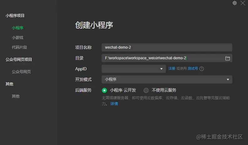Open the 详情 link

(x=114, y=104)
